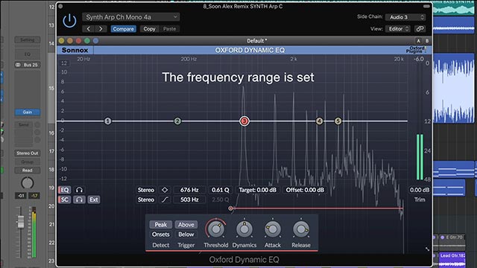Click the red side-chain range start handle
The image size is (477, 268).
coord(230,208)
